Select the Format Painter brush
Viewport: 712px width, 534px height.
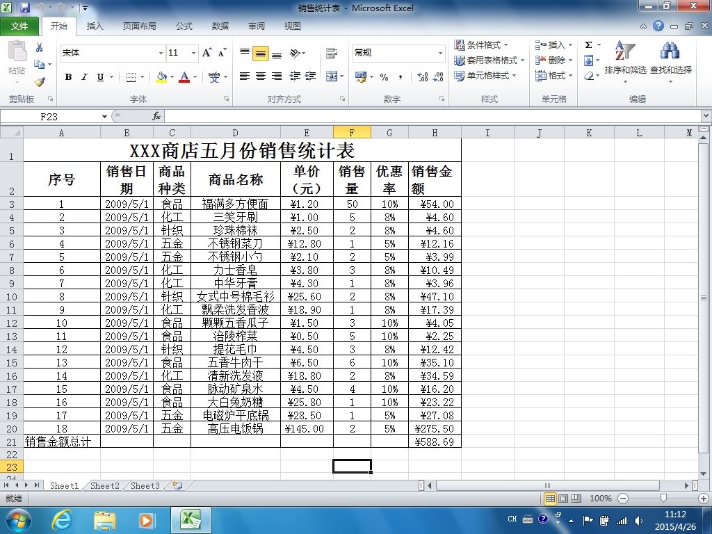tap(40, 82)
